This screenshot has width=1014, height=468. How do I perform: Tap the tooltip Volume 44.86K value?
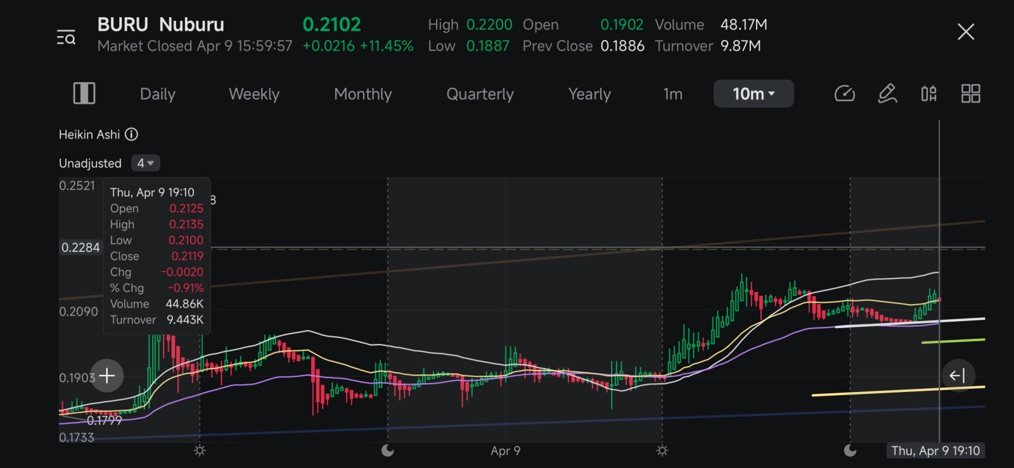click(184, 304)
